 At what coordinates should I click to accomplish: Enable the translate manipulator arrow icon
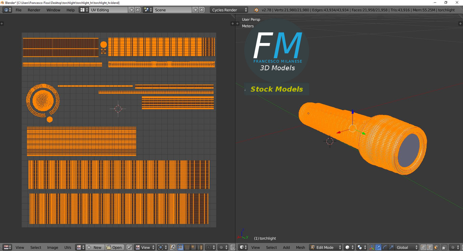[378, 248]
